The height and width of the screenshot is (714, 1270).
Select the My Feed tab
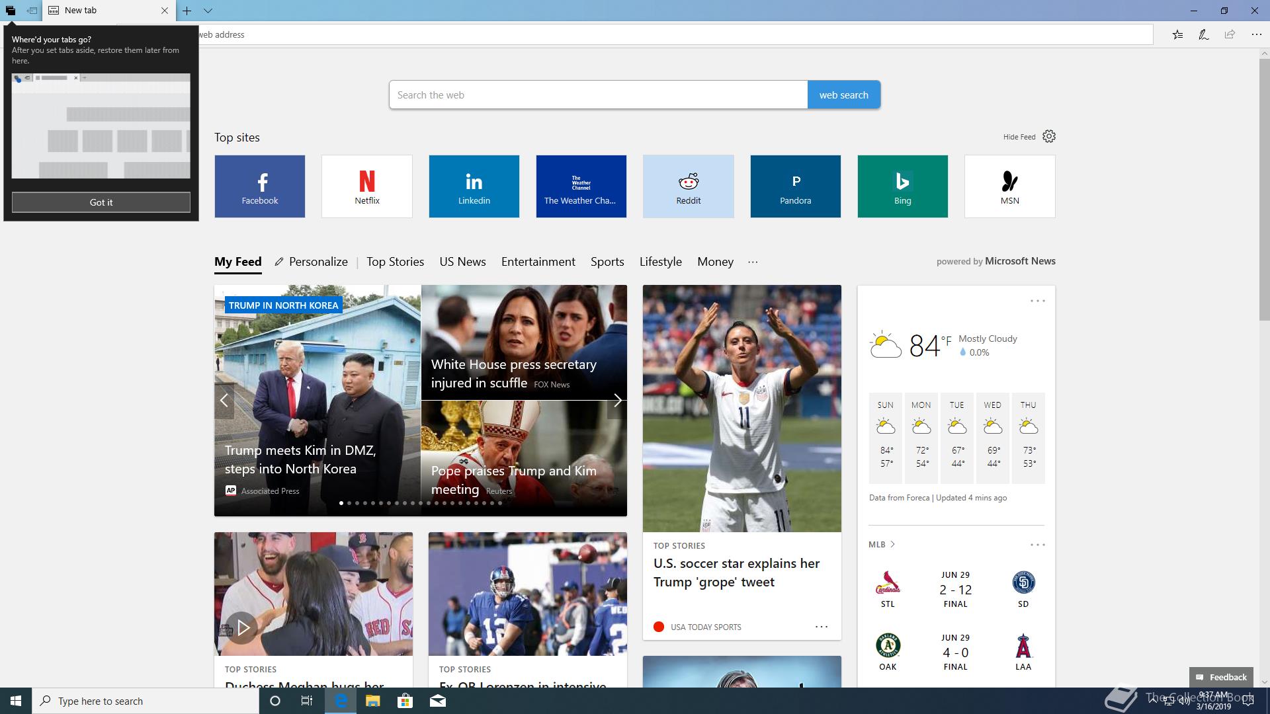click(x=238, y=262)
